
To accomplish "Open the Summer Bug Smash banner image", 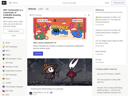I will click(x=60, y=29).
